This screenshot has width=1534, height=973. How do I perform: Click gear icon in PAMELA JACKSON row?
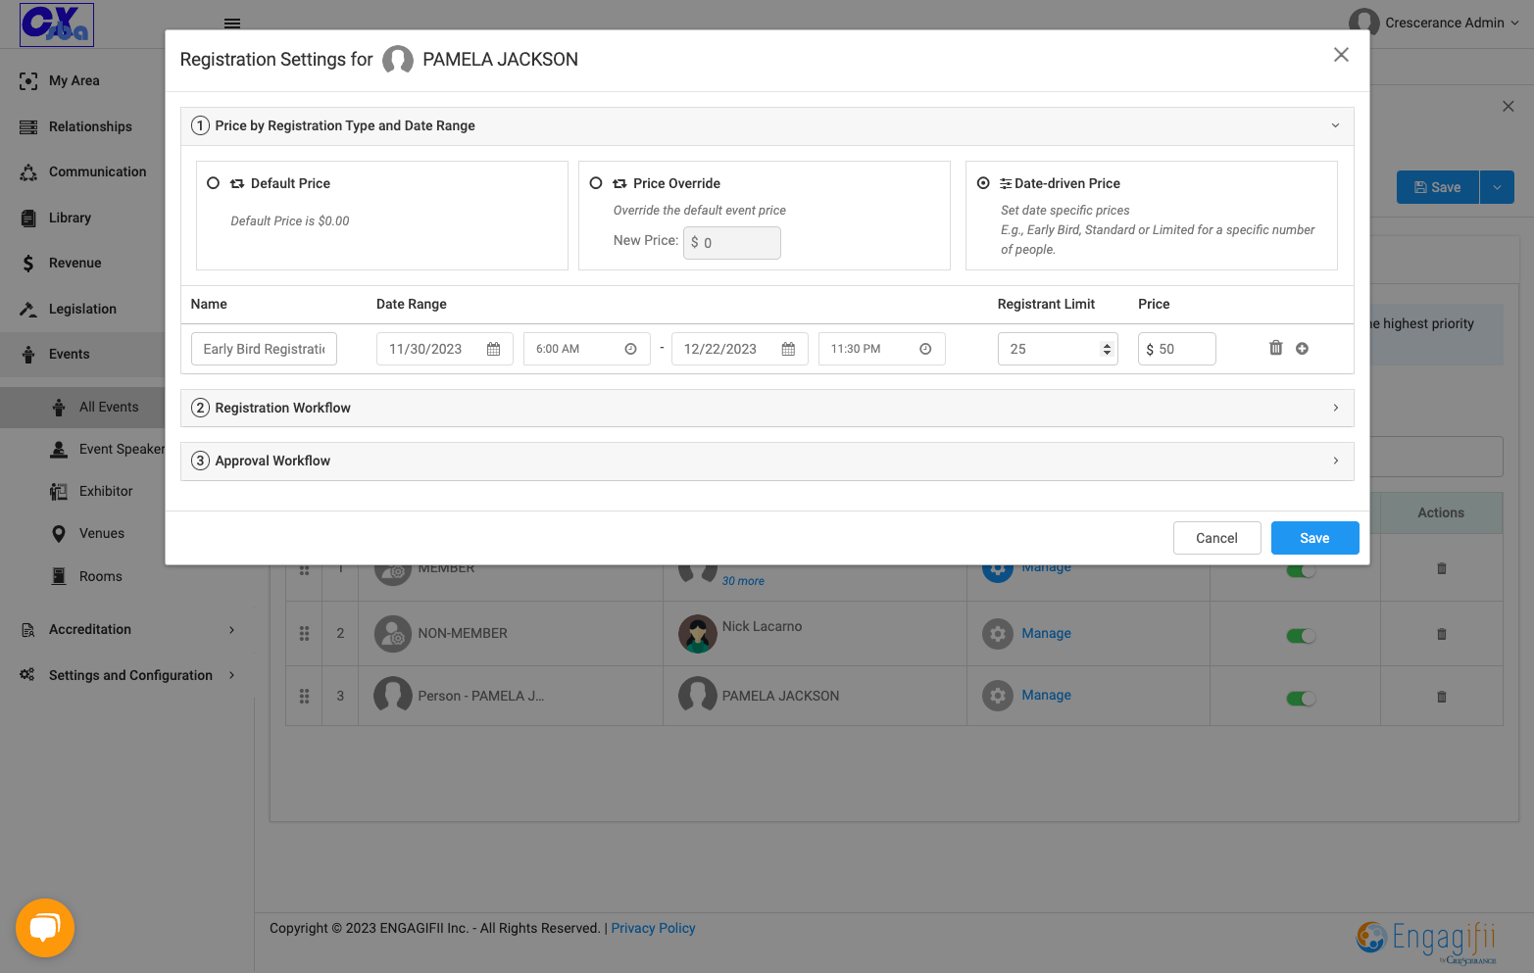click(998, 696)
